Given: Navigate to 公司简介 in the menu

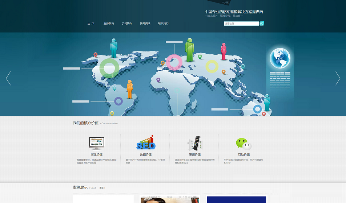Looking at the screenshot, I should pos(127,24).
